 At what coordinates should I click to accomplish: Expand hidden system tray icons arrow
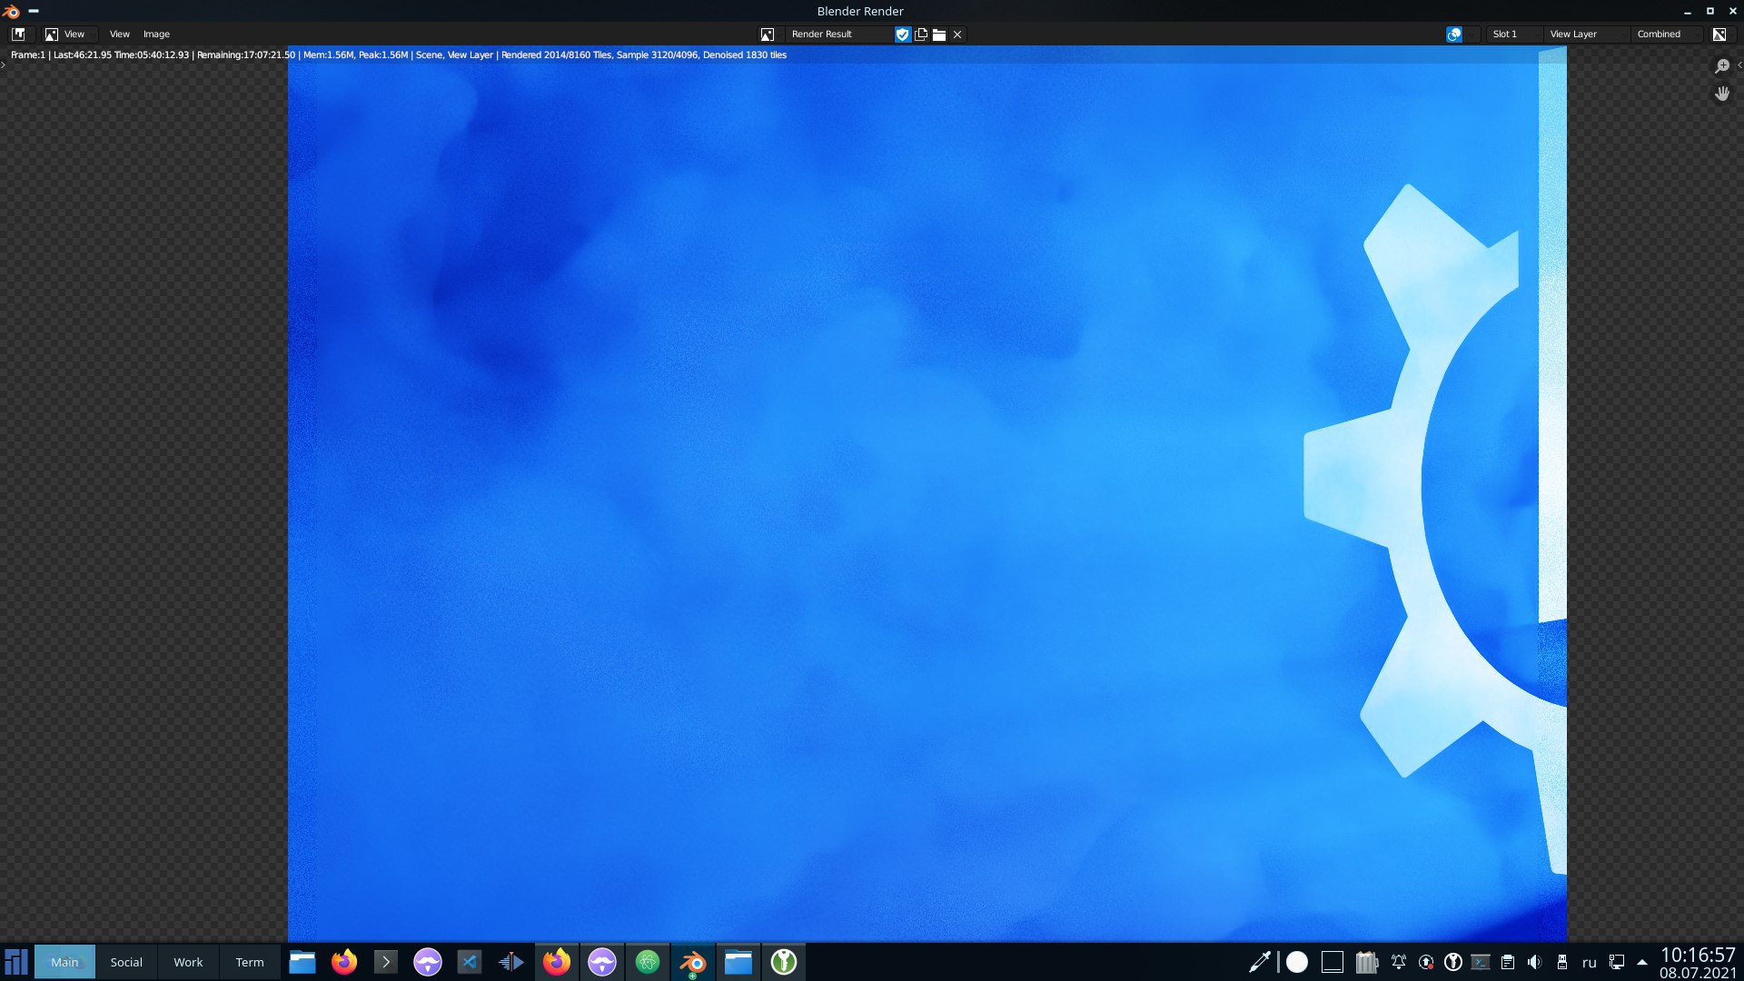tap(1642, 962)
